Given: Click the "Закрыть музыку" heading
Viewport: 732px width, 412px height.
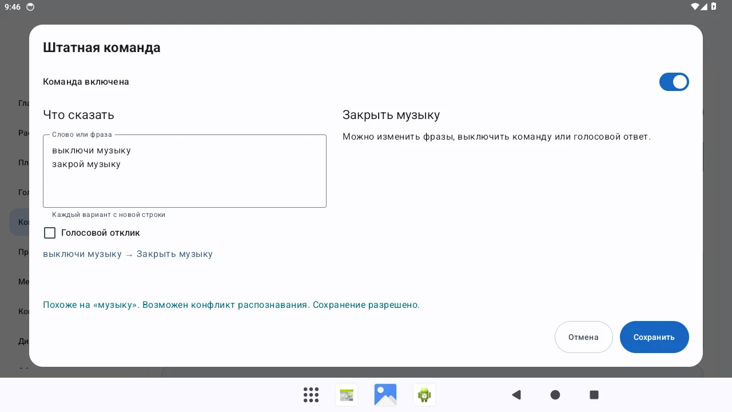Looking at the screenshot, I should tap(391, 115).
